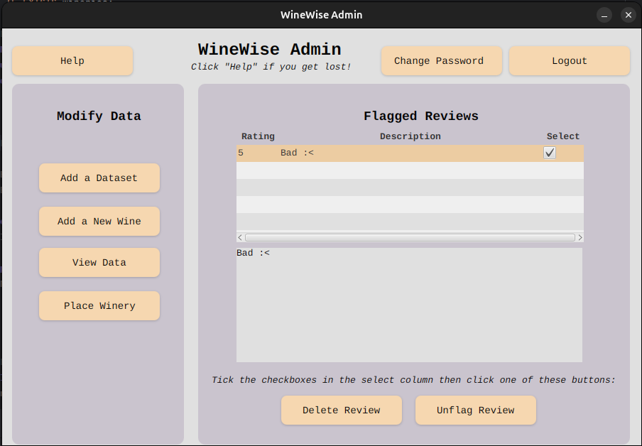Minimize the WineWise Admin window
The width and height of the screenshot is (642, 446).
click(604, 15)
